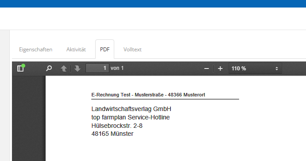The height and width of the screenshot is (161, 306).
Task: Click '48165 Münster' in the document
Action: click(112, 134)
